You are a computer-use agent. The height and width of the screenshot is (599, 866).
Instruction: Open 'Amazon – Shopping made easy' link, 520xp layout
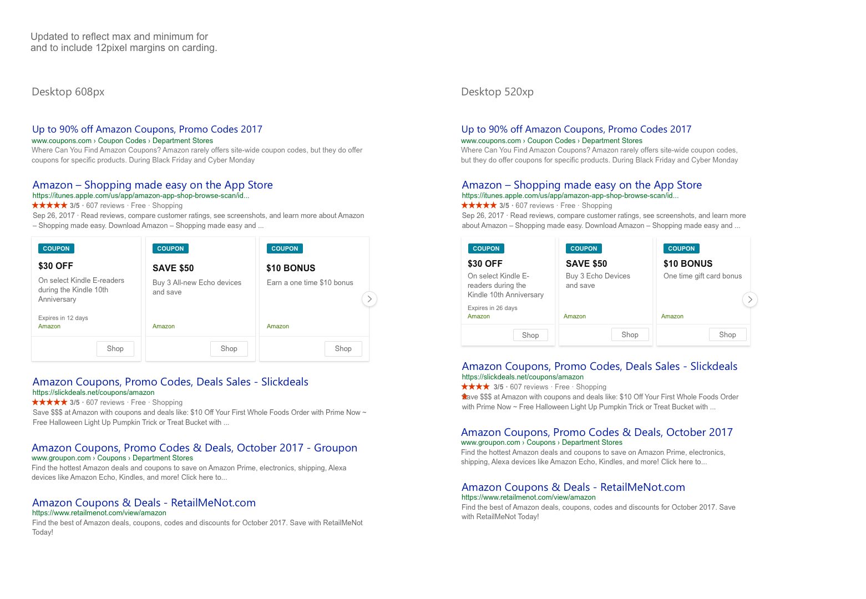(x=582, y=185)
